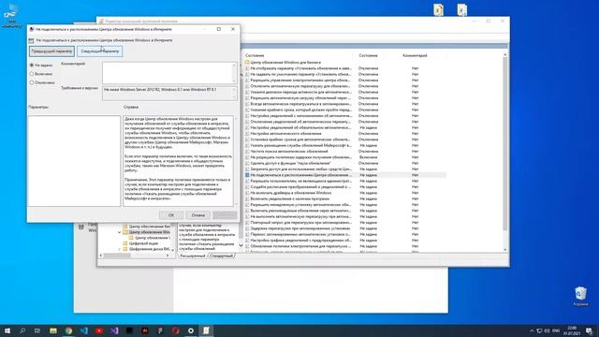Open the Recycle Bin on the desktop
The image size is (599, 337).
point(580,296)
